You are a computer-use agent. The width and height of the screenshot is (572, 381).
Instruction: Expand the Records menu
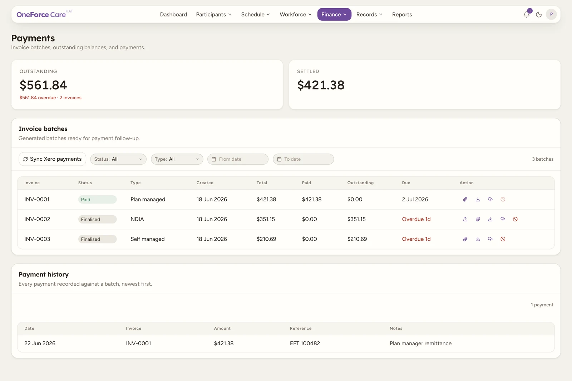click(369, 14)
